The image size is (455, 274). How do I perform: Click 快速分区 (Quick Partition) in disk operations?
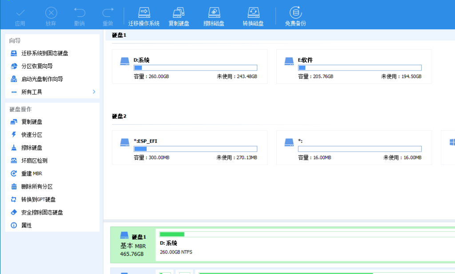pyautogui.click(x=32, y=135)
